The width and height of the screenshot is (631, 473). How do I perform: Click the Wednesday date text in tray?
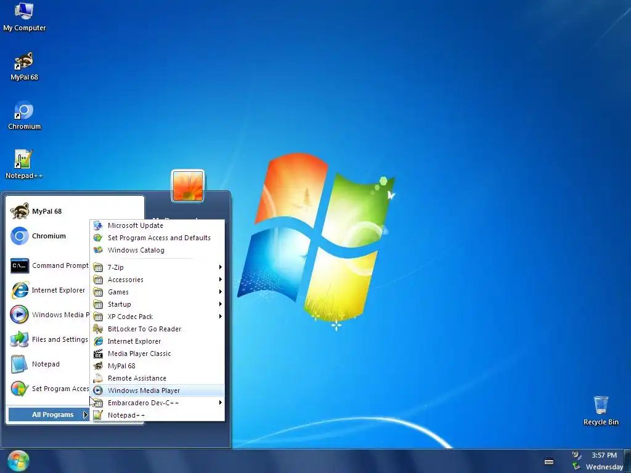tap(604, 467)
